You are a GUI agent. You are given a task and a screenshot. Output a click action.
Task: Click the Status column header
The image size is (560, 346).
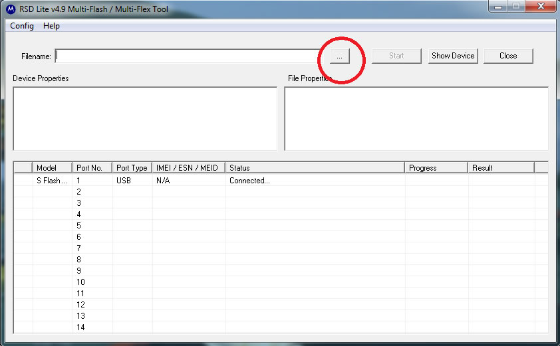pyautogui.click(x=315, y=167)
